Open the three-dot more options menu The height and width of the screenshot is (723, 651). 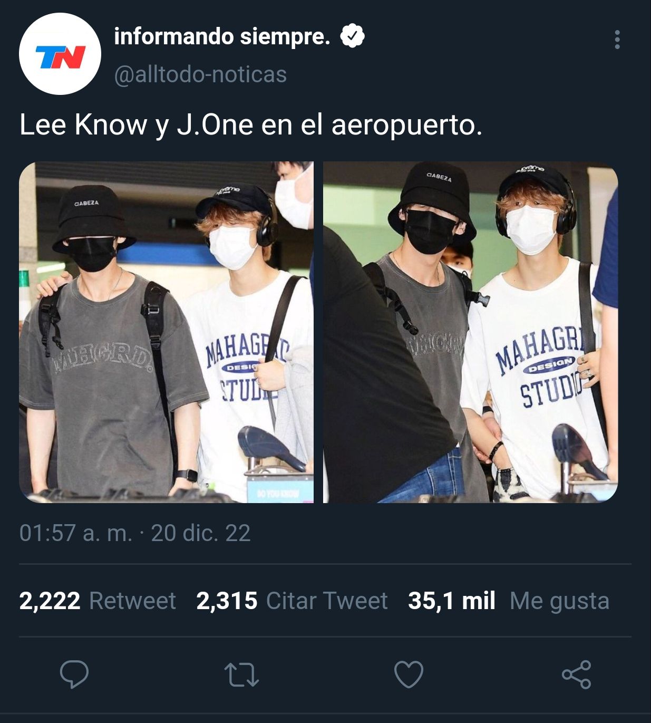pyautogui.click(x=617, y=40)
